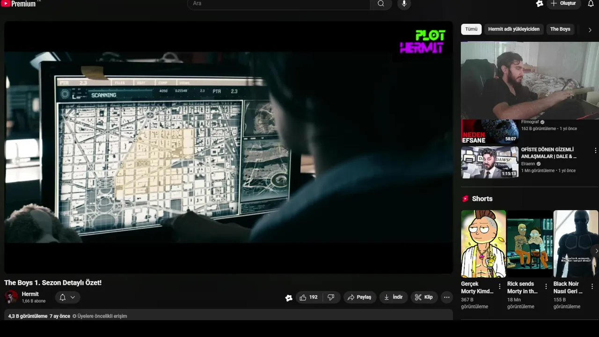This screenshot has width=599, height=337.
Task: Show next Shorts with right arrow
Action: (596, 251)
